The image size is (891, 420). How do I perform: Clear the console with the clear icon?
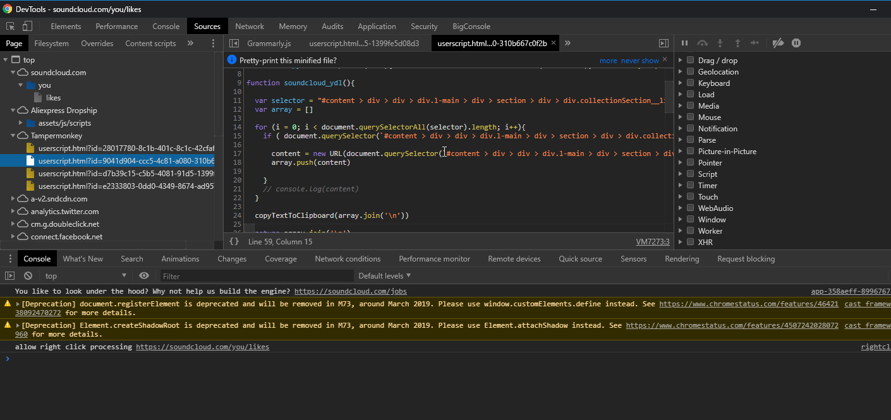point(28,276)
